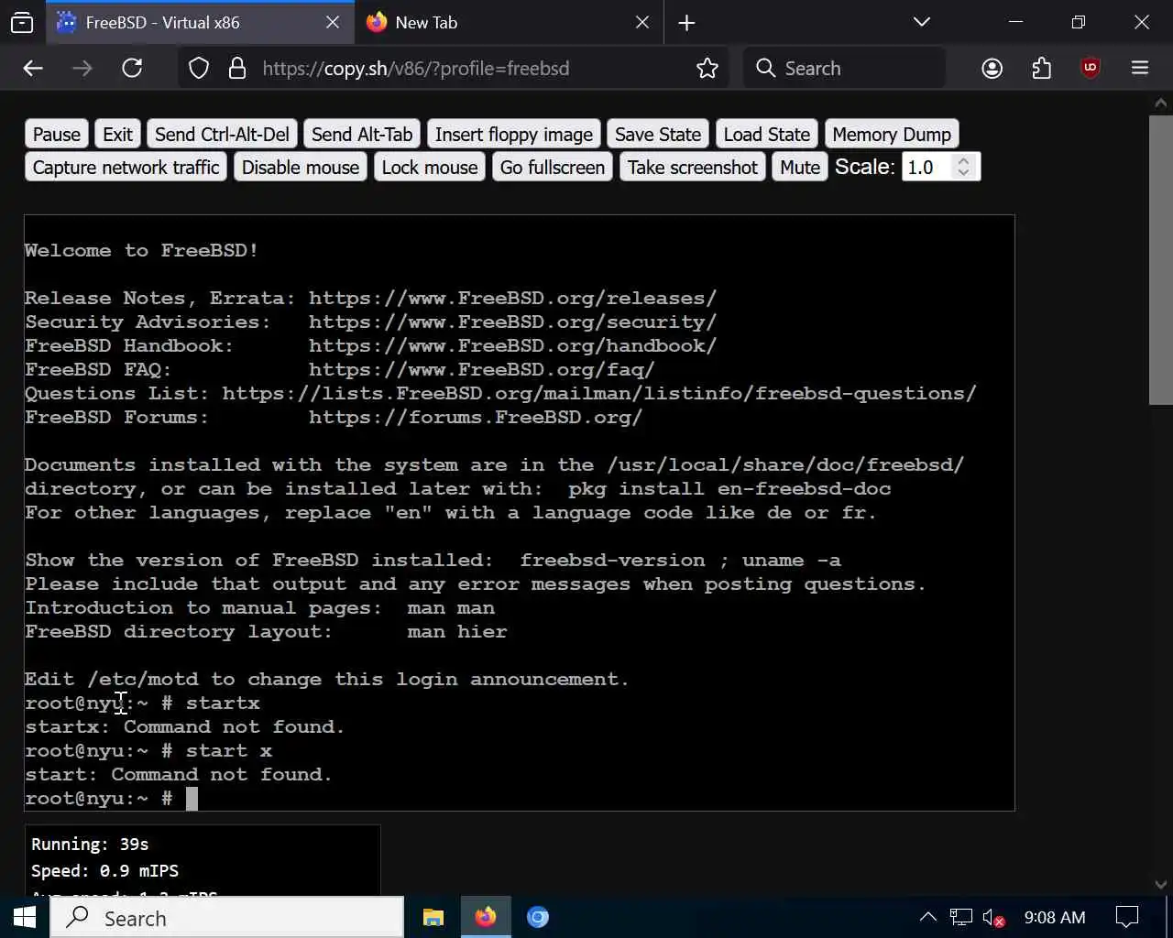Go fullscreen with the emulator
The height and width of the screenshot is (938, 1173).
pos(553,168)
